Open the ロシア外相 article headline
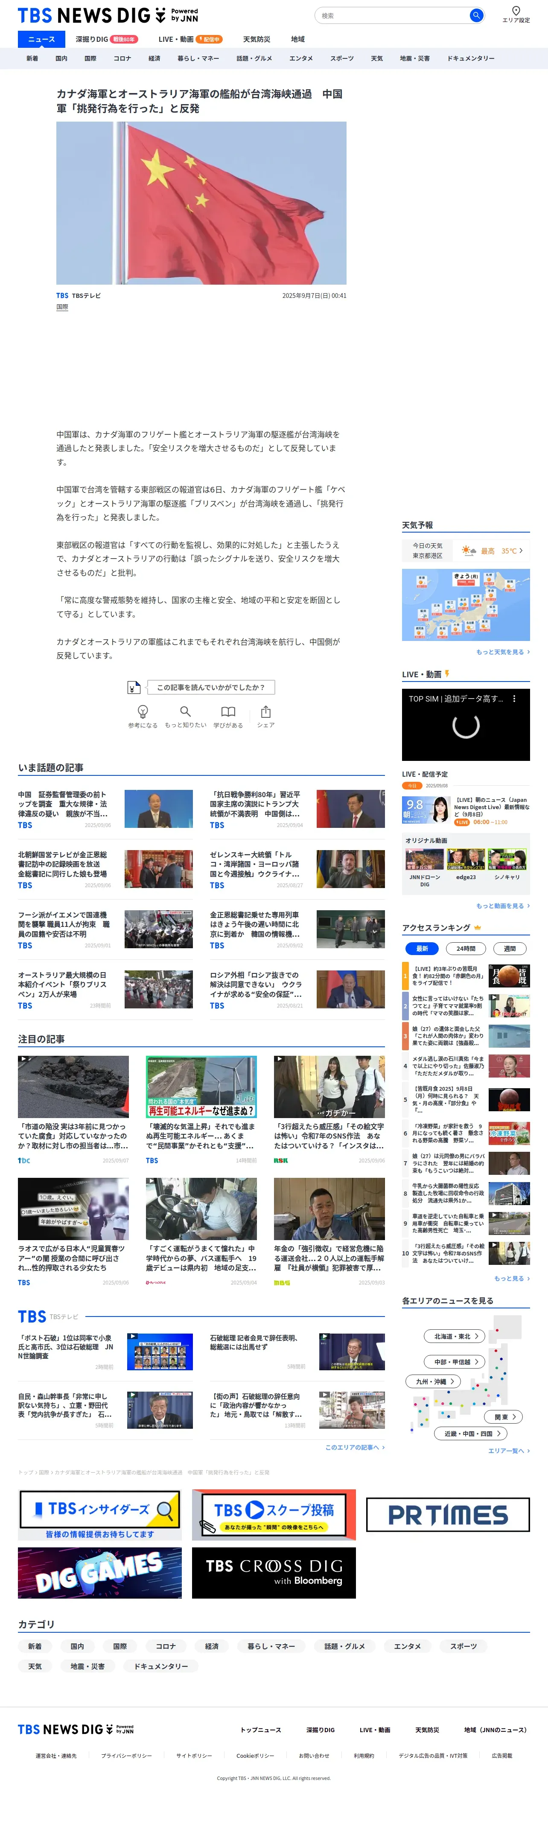 coord(256,984)
